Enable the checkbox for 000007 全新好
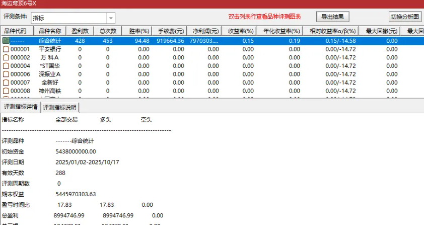The width and height of the screenshot is (424, 237). coord(6,83)
